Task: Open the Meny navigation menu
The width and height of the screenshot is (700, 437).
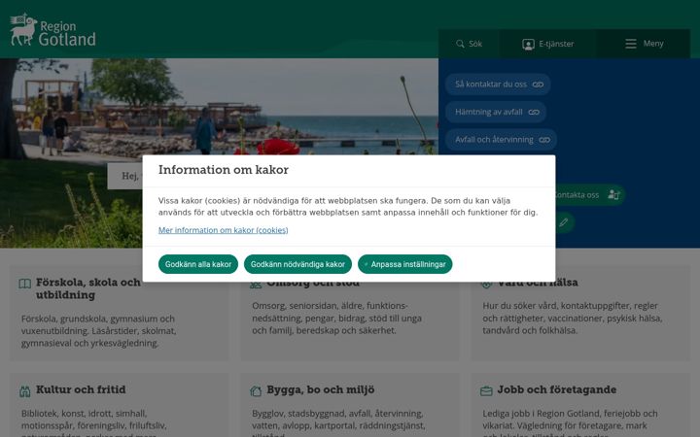Action: (644, 44)
